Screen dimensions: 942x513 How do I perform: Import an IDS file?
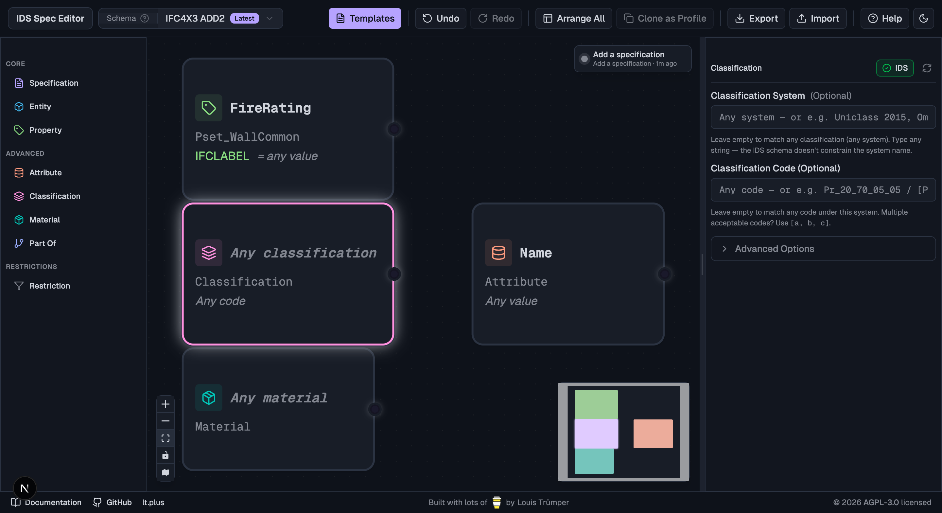point(818,18)
